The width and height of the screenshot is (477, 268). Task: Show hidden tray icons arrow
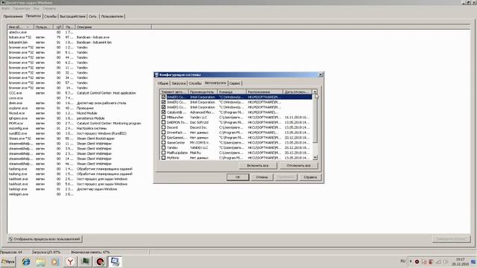(411, 261)
